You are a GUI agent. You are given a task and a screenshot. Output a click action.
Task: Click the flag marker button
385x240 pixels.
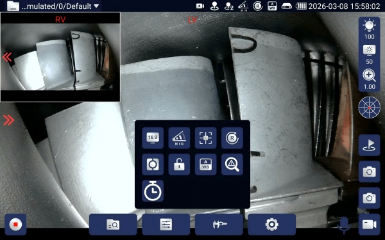pos(370,145)
